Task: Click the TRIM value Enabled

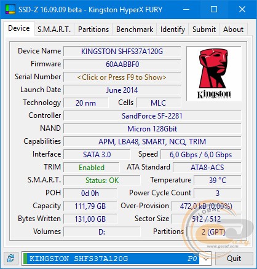Action: (92, 168)
